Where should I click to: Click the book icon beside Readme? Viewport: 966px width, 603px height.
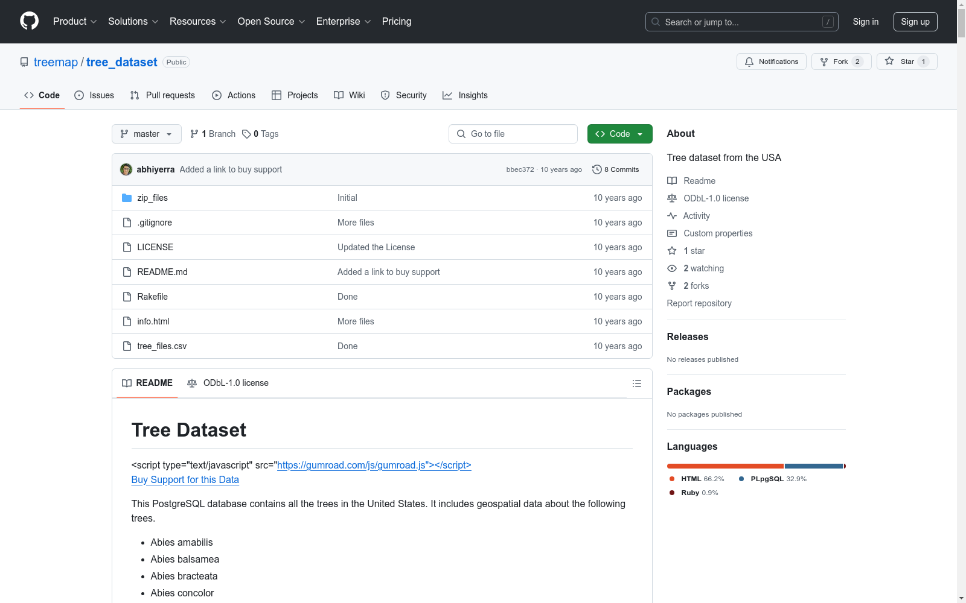coord(672,181)
